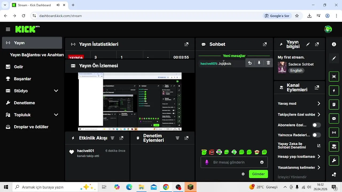Open Yavaş mod options arrow
Image resolution: width=342 pixels, height=192 pixels.
(319, 103)
